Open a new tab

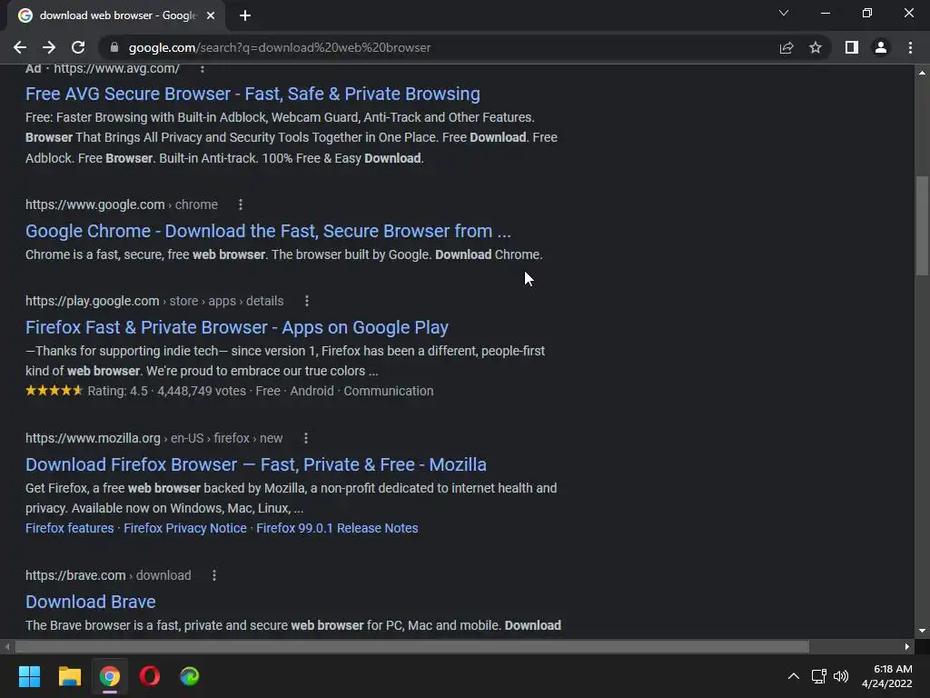coord(245,15)
